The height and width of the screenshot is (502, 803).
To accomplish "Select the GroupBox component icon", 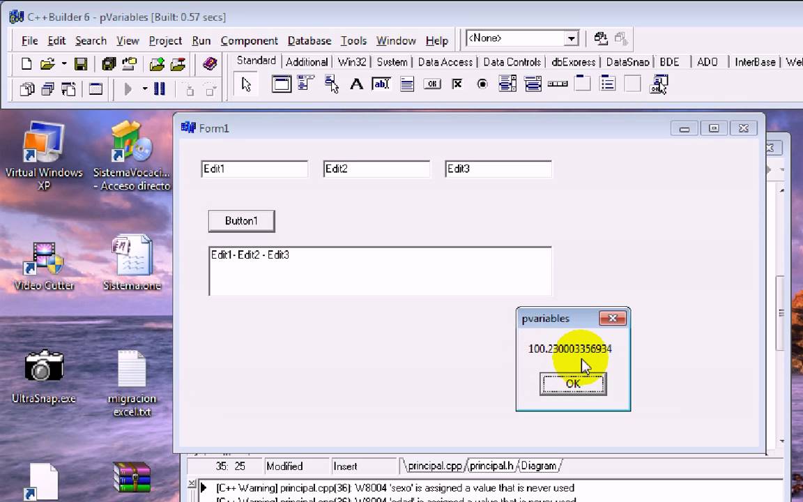I will click(x=582, y=84).
